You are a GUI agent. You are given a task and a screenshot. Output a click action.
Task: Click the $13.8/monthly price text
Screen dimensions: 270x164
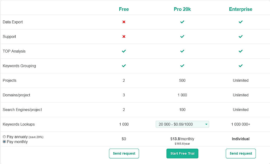(x=182, y=139)
